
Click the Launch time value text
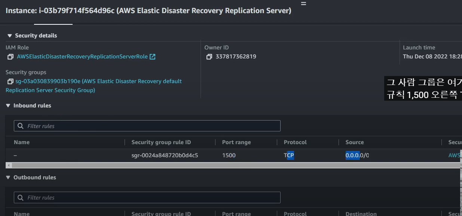pos(432,57)
